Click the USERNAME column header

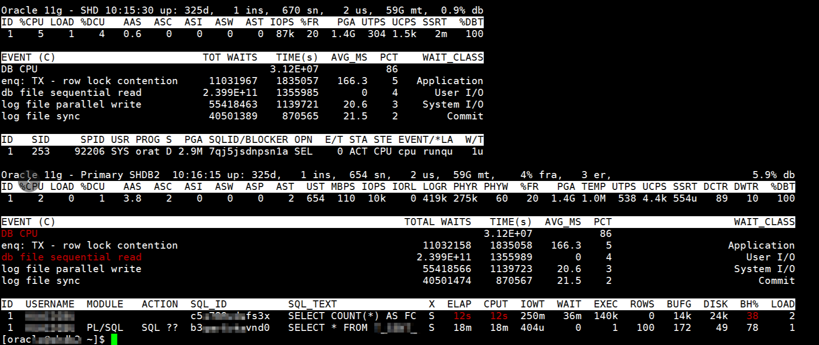tap(50, 304)
